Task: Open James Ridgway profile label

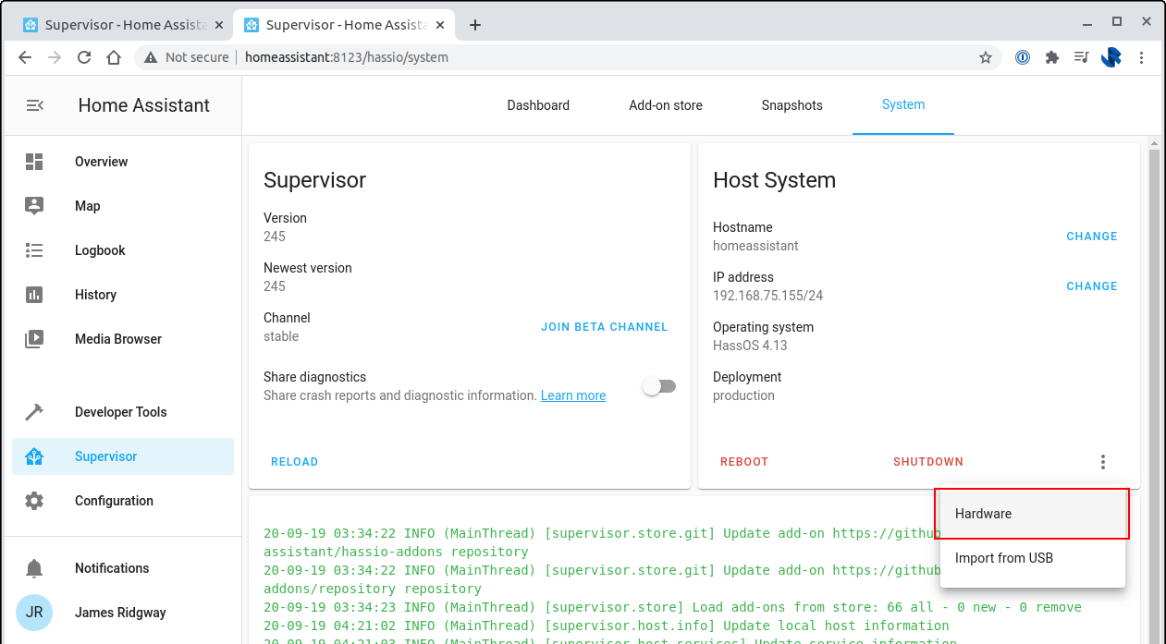Action: [x=121, y=613]
